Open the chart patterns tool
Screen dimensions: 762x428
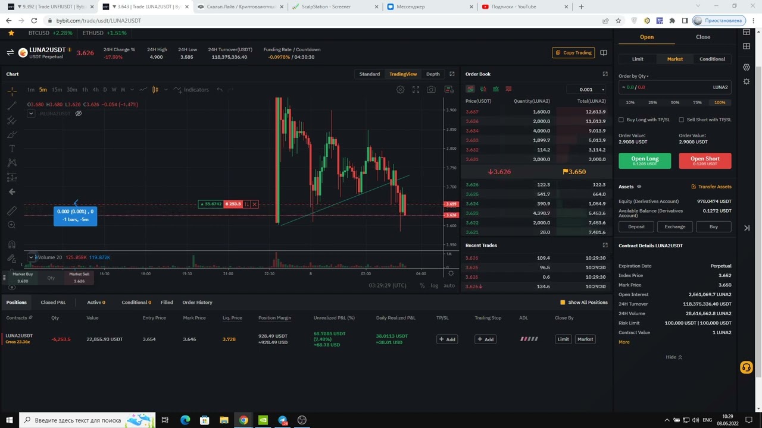point(12,163)
